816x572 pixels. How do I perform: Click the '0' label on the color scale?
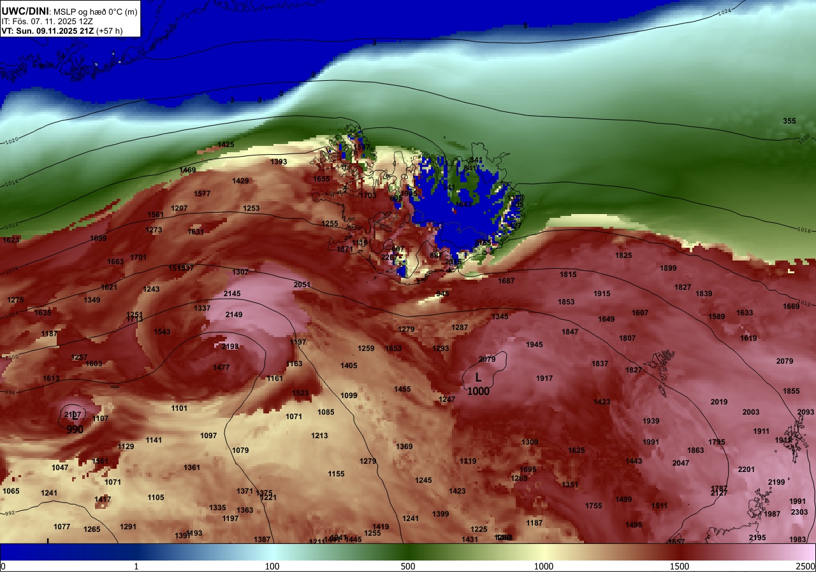(3, 566)
